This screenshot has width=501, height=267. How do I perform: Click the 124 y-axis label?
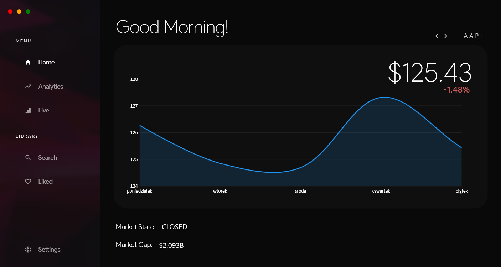click(x=134, y=186)
